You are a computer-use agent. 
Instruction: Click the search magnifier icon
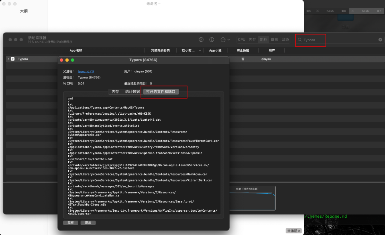tap(300, 40)
